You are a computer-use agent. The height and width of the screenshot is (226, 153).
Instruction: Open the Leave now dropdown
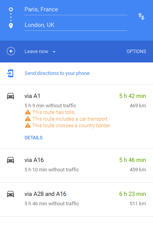click(40, 52)
